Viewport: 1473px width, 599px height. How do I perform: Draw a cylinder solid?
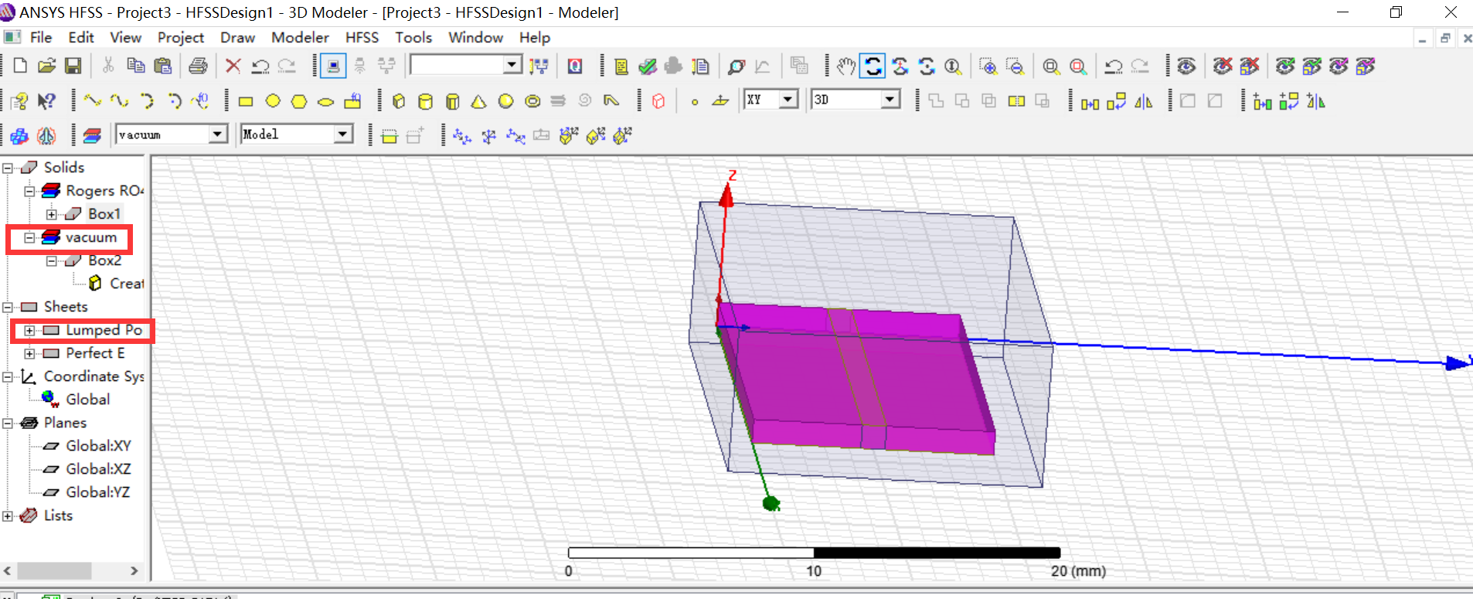click(x=425, y=101)
